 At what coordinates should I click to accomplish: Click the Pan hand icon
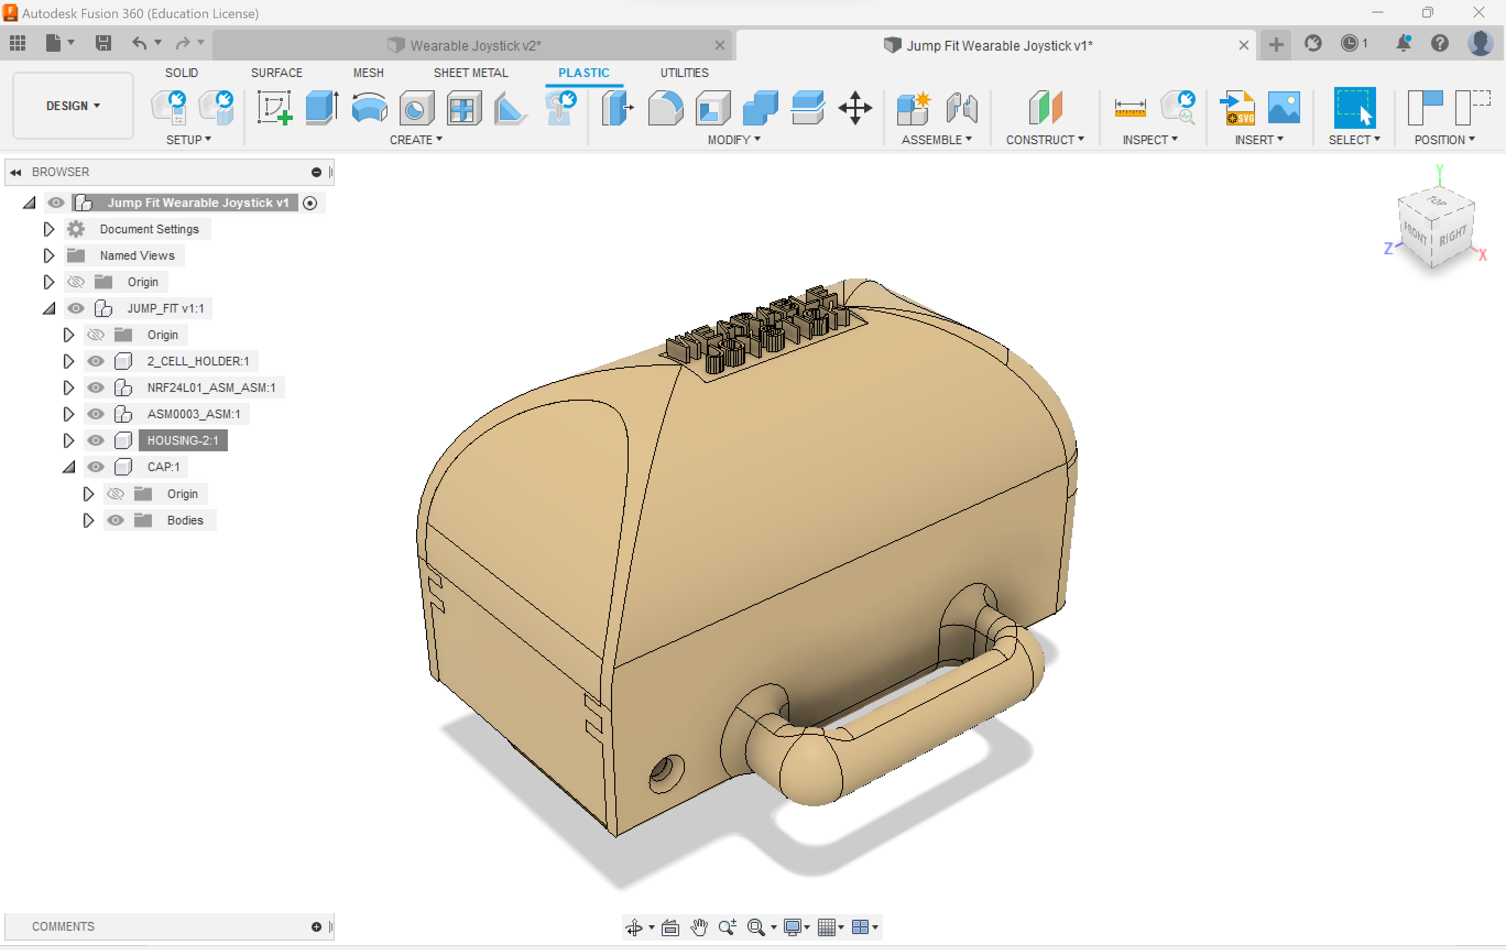[699, 927]
